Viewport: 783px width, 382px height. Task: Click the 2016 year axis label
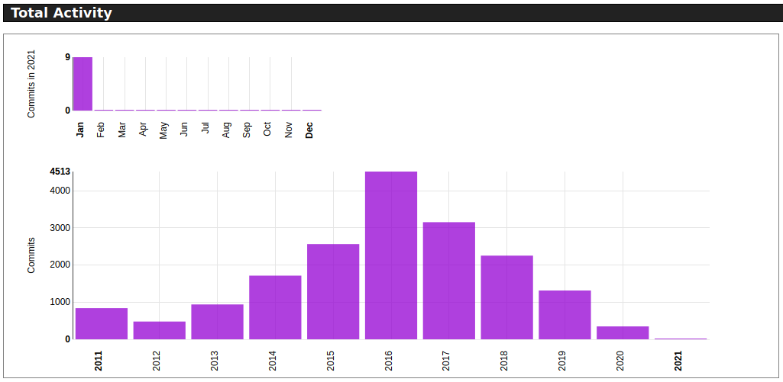click(389, 361)
